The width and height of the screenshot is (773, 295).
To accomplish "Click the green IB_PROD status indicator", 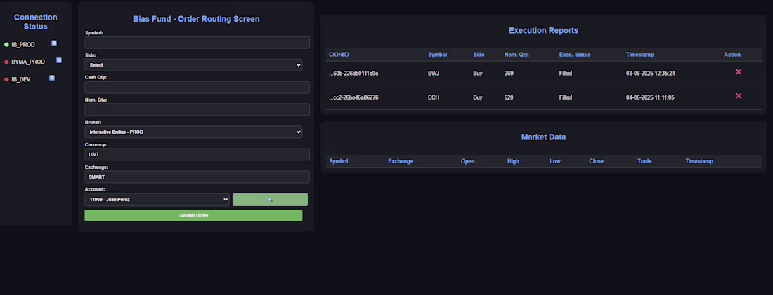I will coord(6,45).
